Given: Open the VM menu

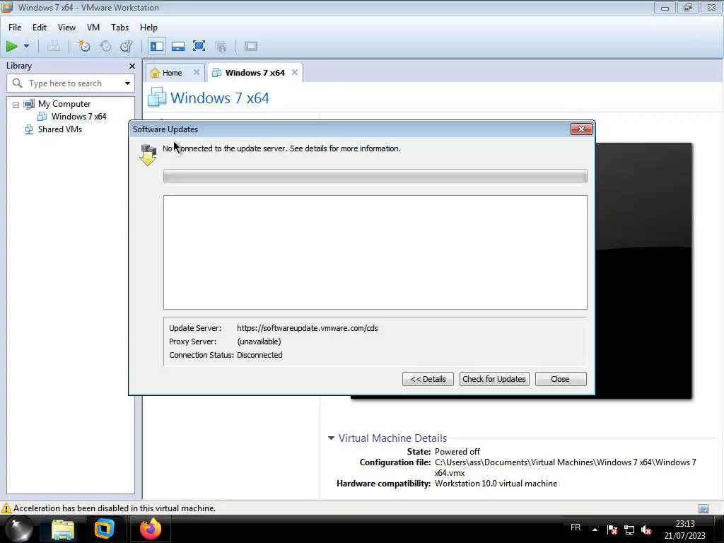Looking at the screenshot, I should (93, 28).
